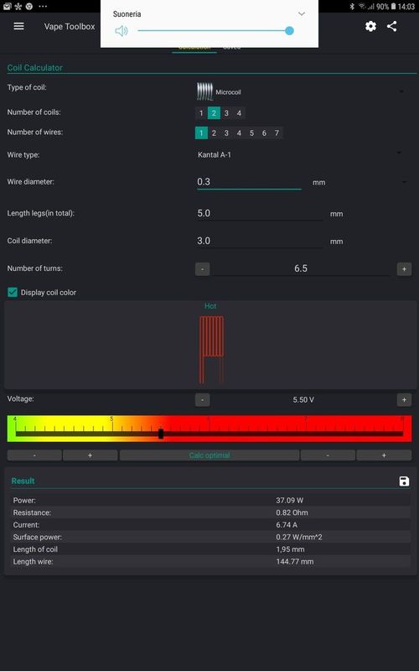Click the Microcoil coil type image
The height and width of the screenshot is (671, 419).
[204, 91]
